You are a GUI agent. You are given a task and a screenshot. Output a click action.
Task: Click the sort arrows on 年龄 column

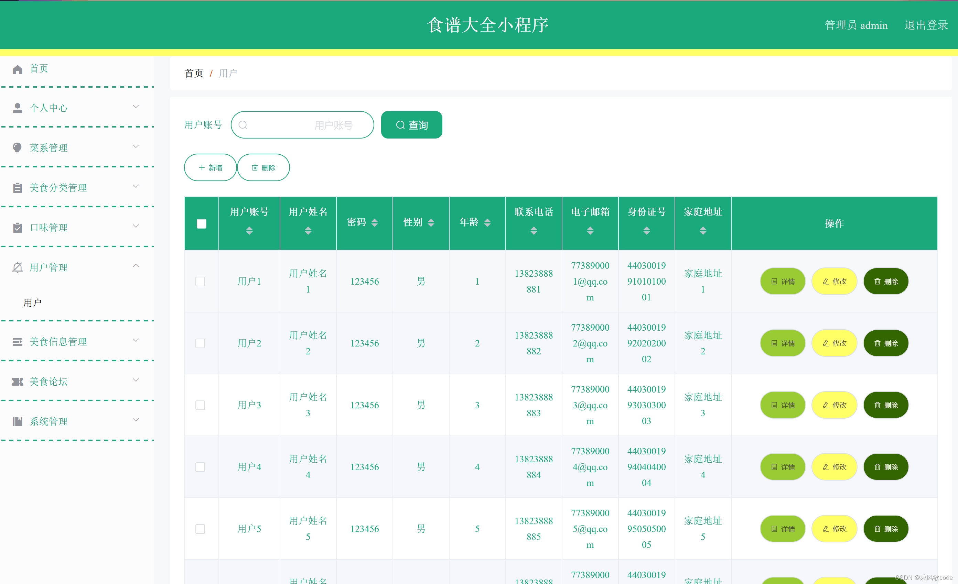pos(487,223)
